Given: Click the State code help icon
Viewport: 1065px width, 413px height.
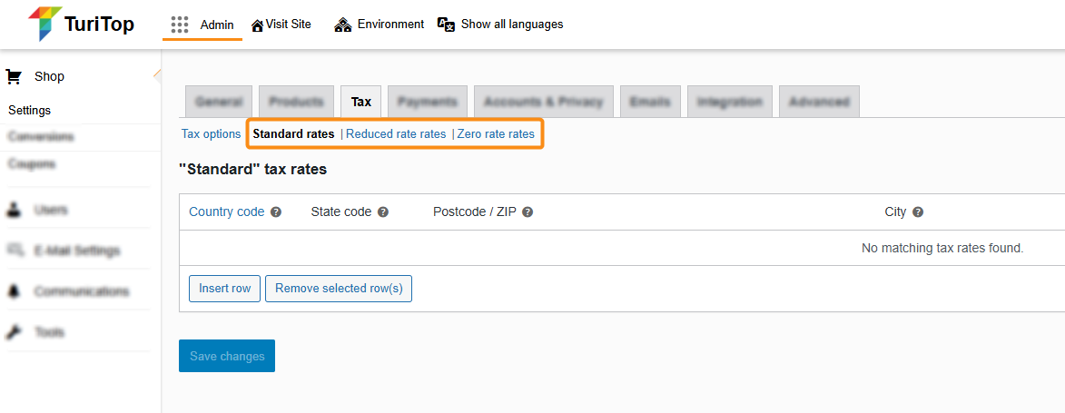Looking at the screenshot, I should (x=383, y=212).
